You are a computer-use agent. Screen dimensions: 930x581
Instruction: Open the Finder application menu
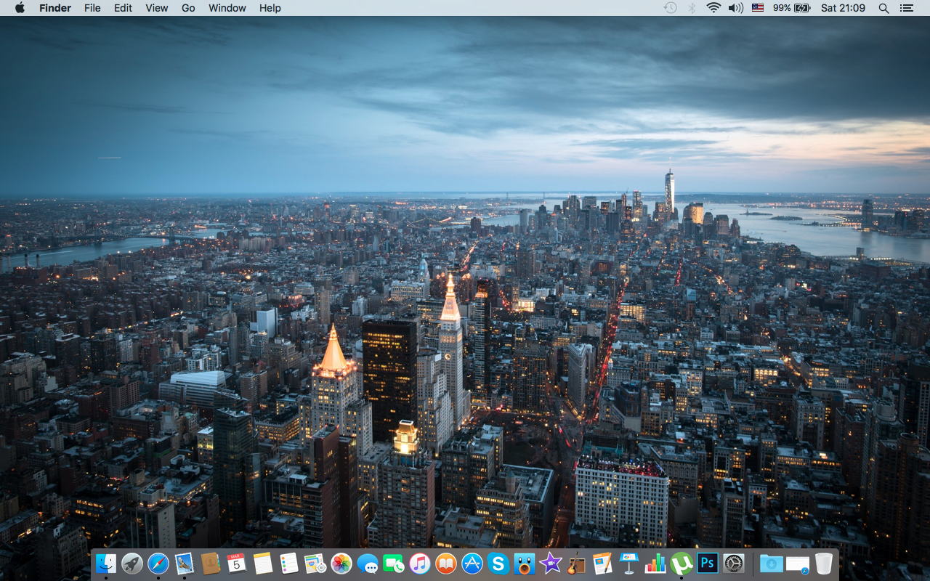pos(54,8)
